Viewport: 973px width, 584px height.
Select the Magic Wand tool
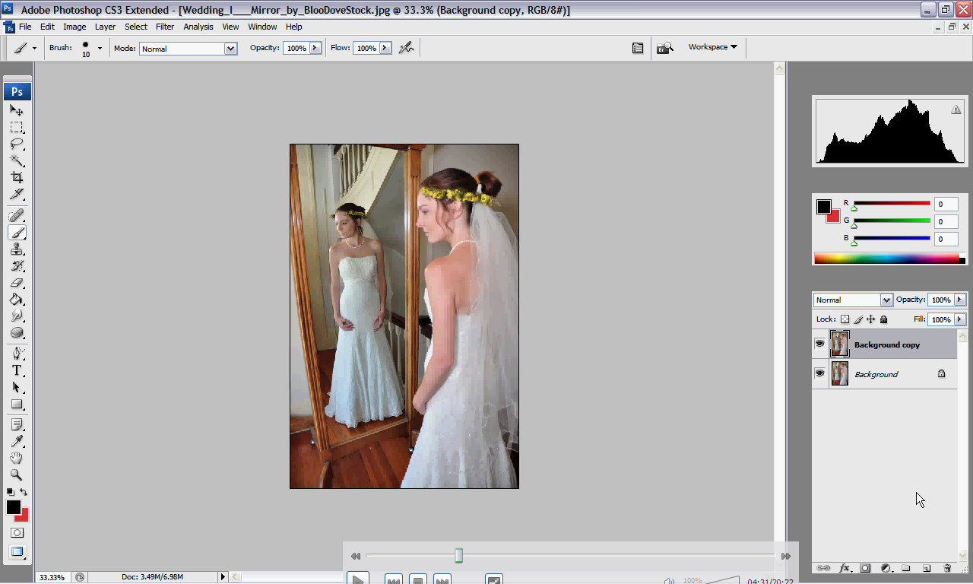pos(17,160)
